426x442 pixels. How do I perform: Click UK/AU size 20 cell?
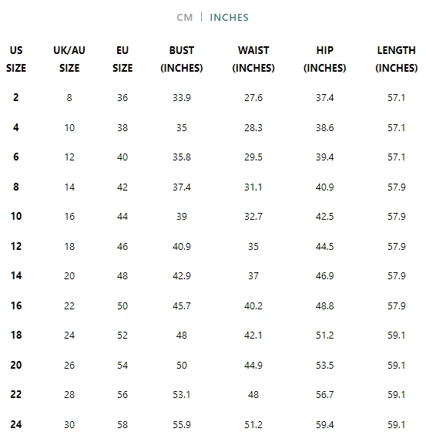click(69, 275)
